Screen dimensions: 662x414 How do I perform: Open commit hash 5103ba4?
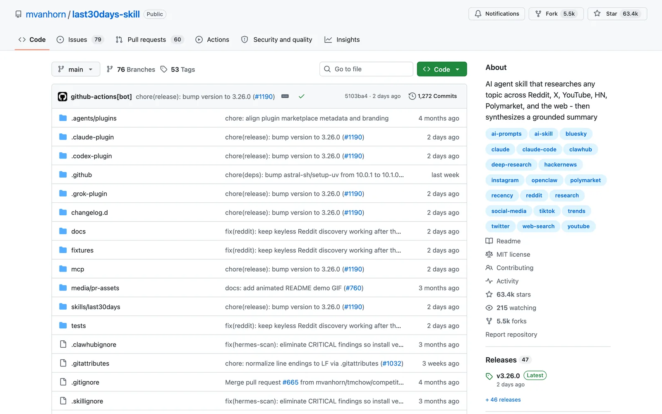click(x=356, y=96)
